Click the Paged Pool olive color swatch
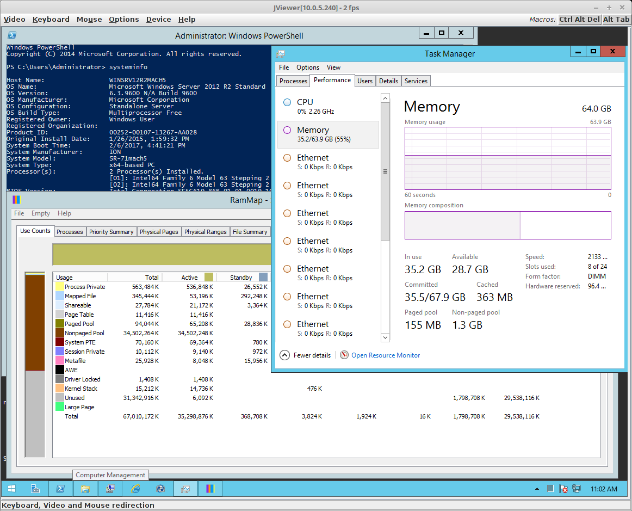The width and height of the screenshot is (632, 511). point(60,324)
